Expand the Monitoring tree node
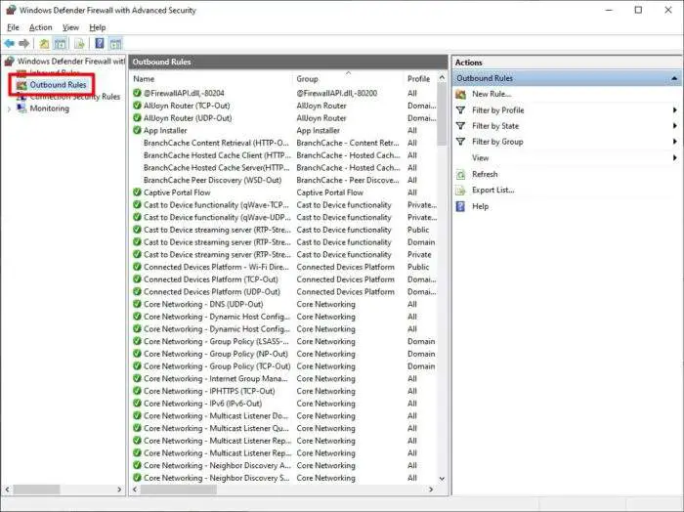The width and height of the screenshot is (684, 512). point(9,109)
